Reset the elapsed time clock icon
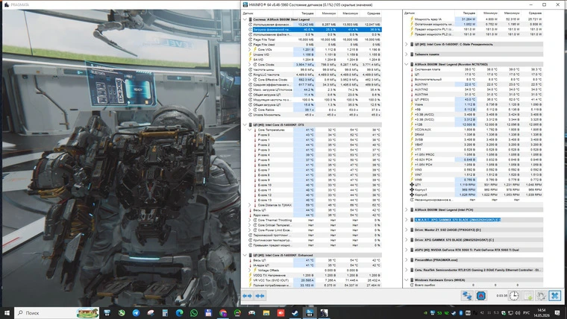 point(514,295)
